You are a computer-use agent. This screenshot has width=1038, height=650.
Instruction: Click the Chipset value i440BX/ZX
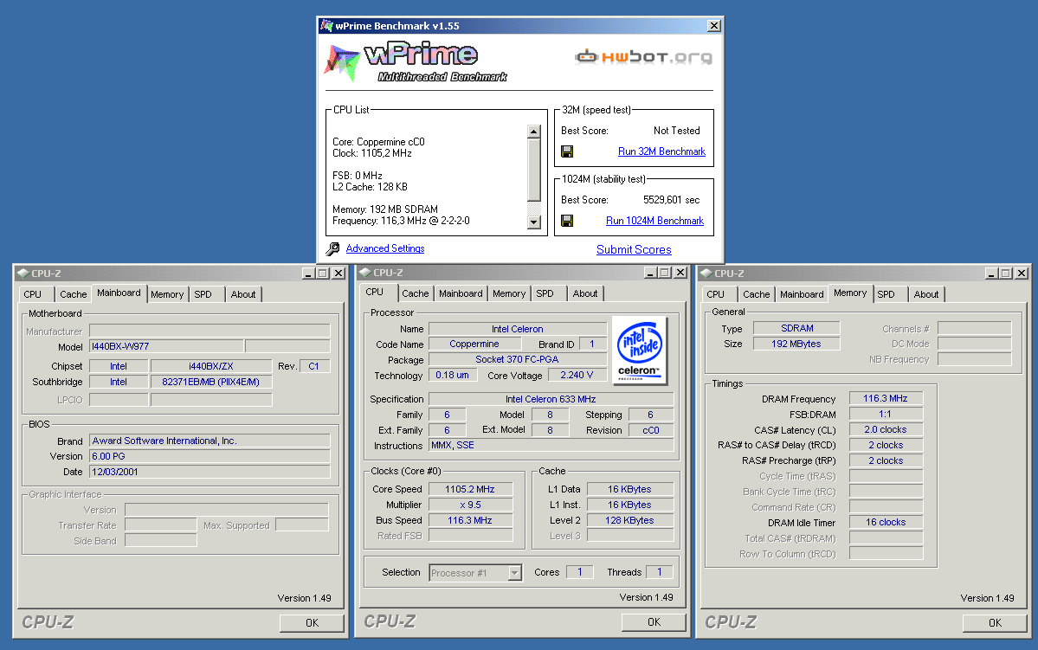(x=210, y=366)
